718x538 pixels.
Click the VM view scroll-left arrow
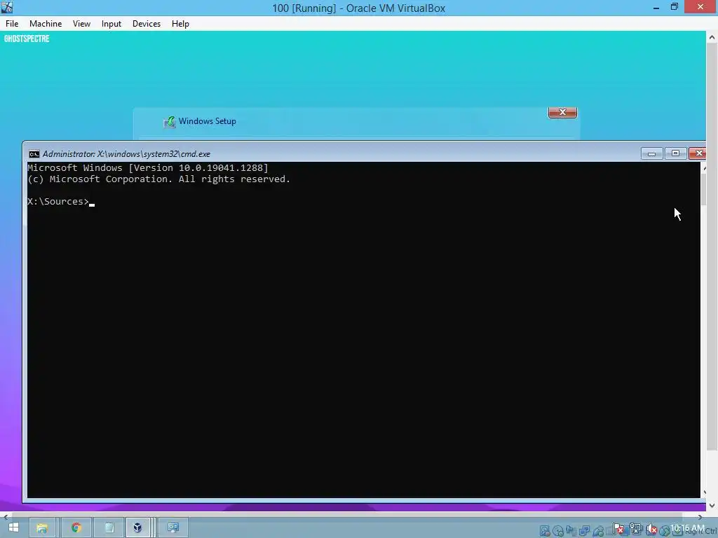click(5, 516)
